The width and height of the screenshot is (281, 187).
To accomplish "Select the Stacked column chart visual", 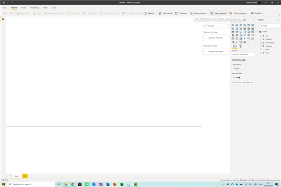I will pos(237,25).
